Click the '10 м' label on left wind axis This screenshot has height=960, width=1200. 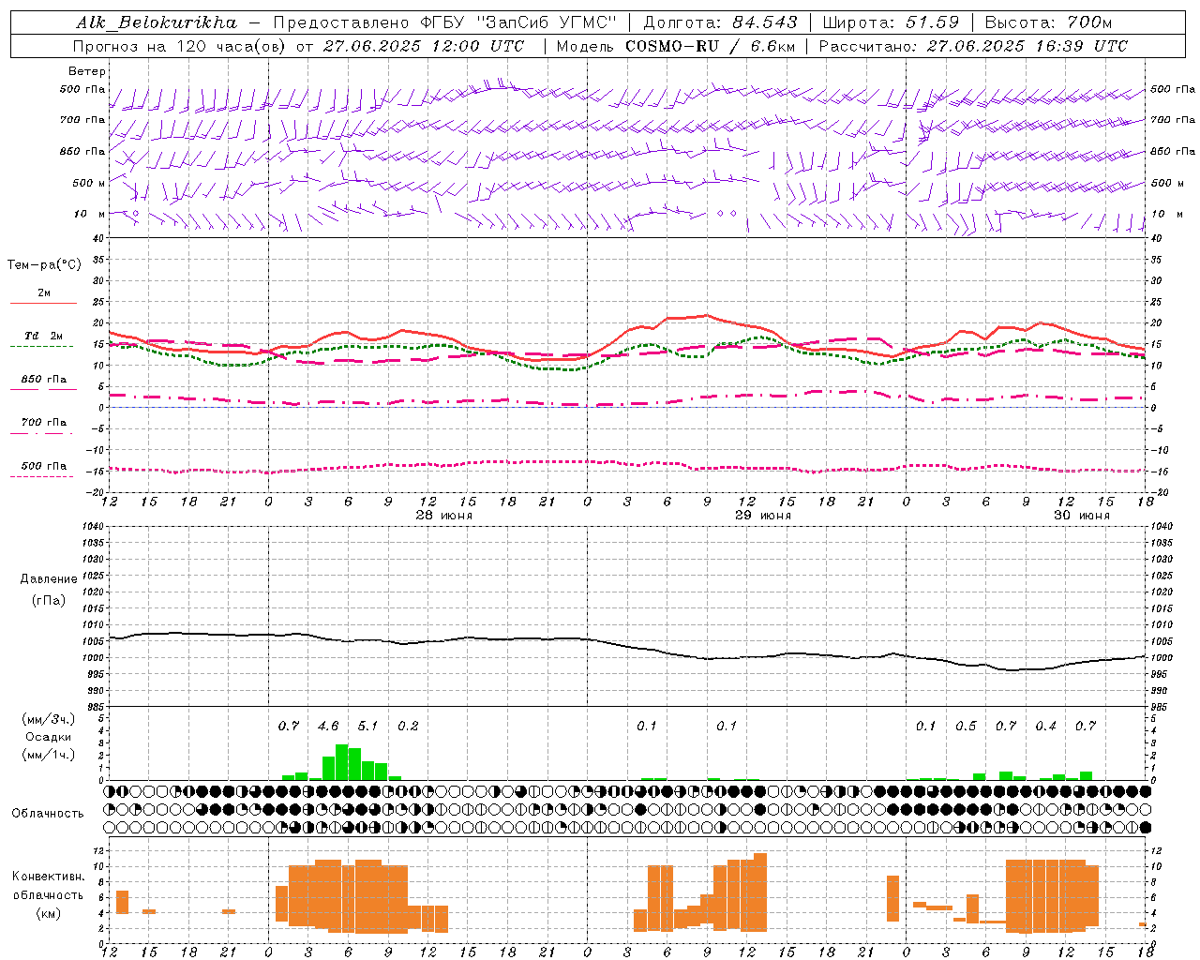[89, 214]
